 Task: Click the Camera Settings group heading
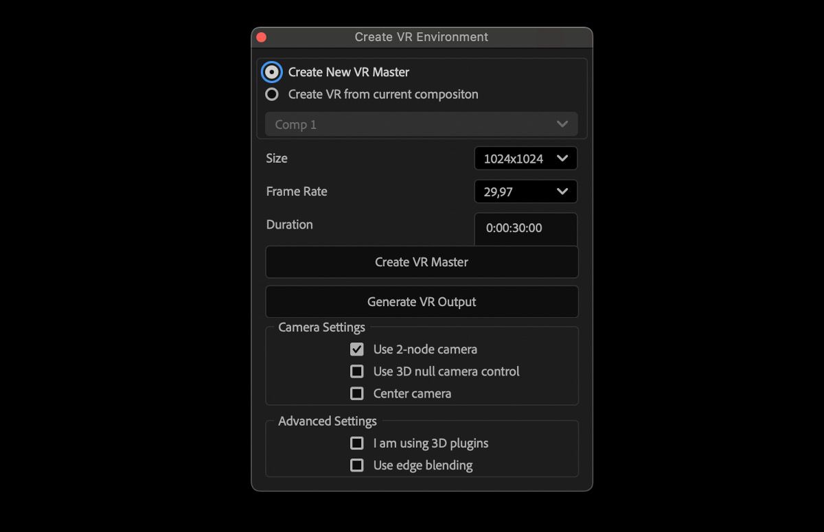coord(321,327)
